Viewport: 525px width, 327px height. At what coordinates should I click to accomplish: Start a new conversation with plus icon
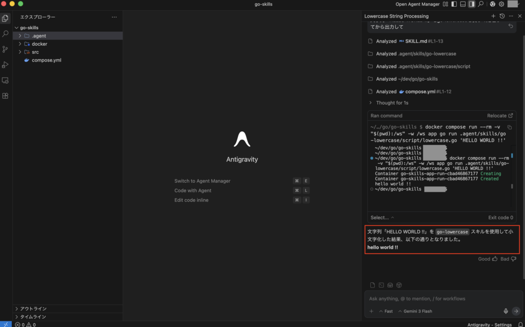click(493, 16)
